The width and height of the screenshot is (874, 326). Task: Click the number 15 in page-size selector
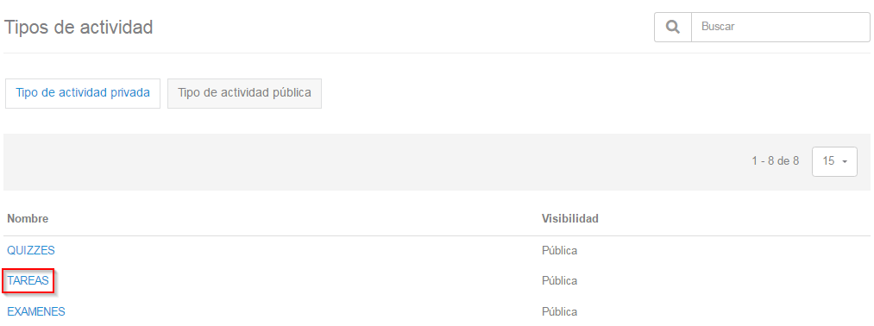[829, 161]
